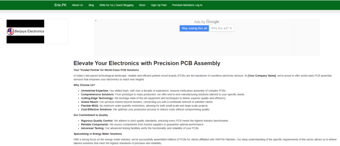The width and height of the screenshot is (340, 146).
Task: Click the Why this ad? button
Action: (222, 28)
